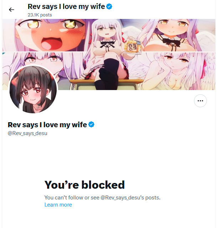Follow the Learn more link

pyautogui.click(x=58, y=205)
